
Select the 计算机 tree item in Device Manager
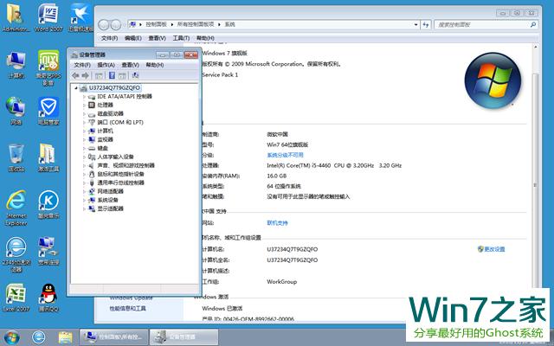point(105,131)
